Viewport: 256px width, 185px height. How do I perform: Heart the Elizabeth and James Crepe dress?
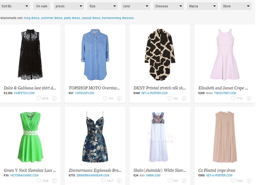[233, 98]
